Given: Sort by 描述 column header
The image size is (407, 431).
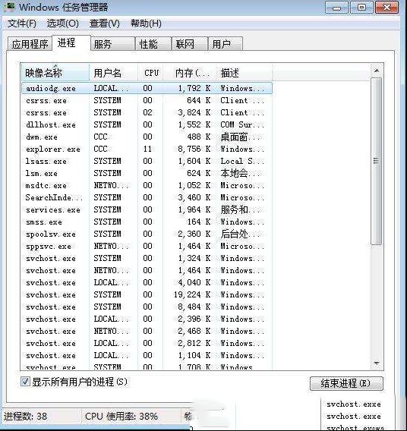Looking at the screenshot, I should 245,73.
